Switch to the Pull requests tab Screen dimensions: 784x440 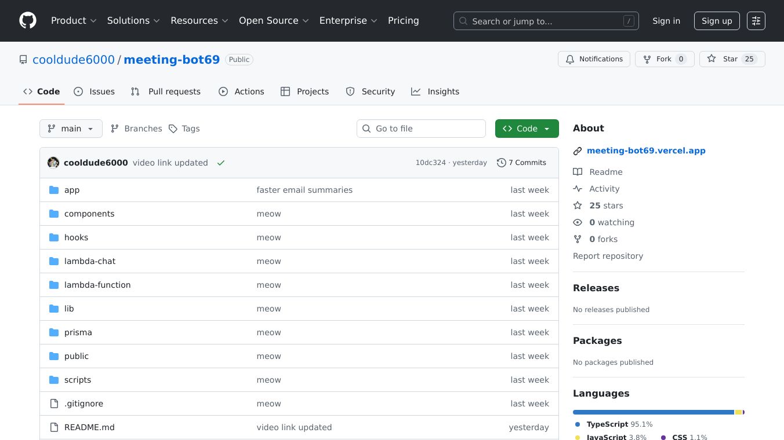(166, 91)
